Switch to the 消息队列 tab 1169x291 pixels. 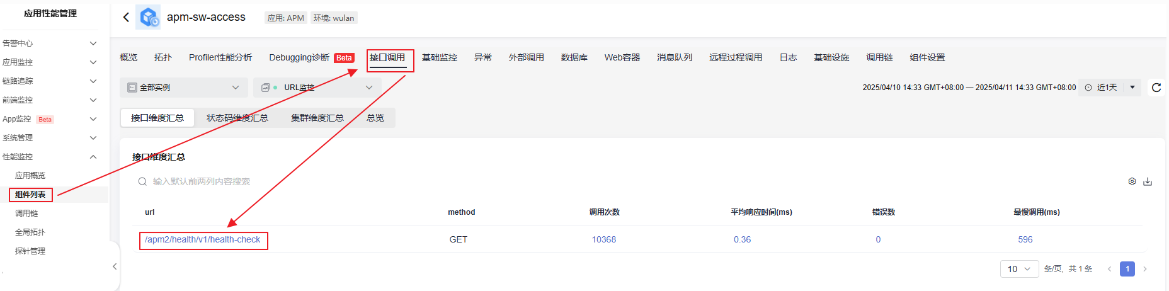675,57
